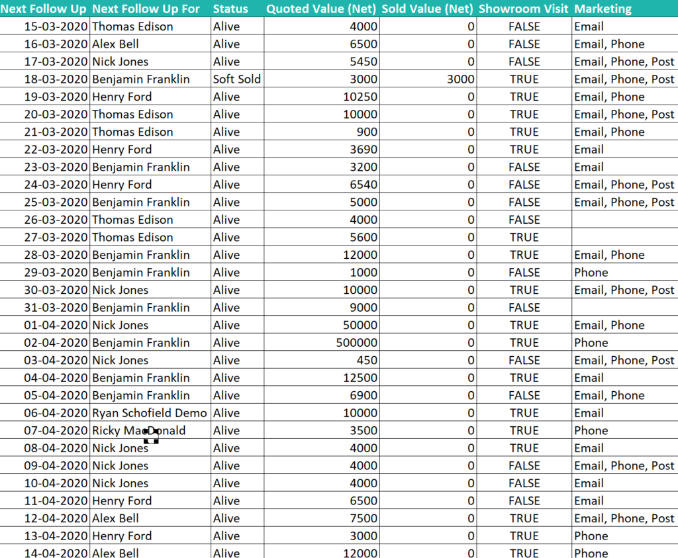The image size is (678, 558).
Task: Click "TRUE" in the 18-03-2020 row
Action: 524,79
